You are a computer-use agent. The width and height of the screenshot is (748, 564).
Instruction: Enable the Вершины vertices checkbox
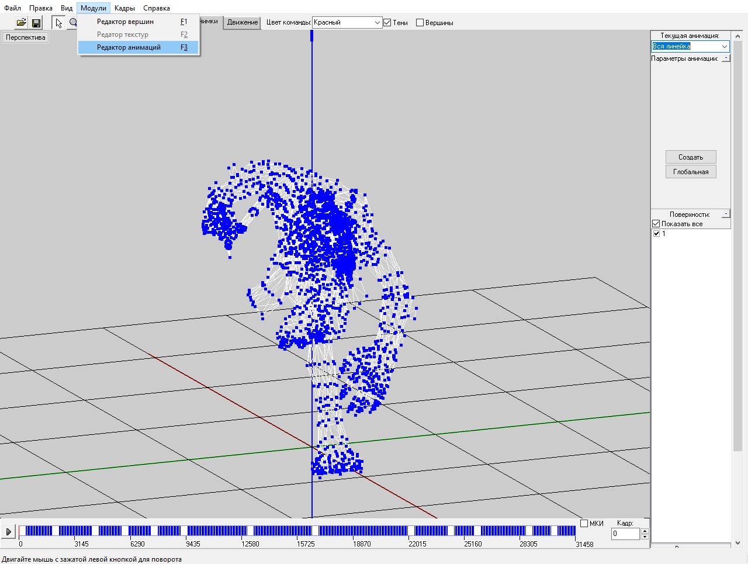click(420, 23)
